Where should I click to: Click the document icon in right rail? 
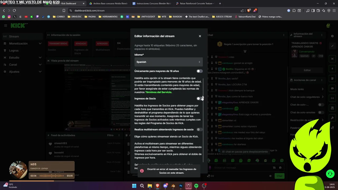coord(332,79)
